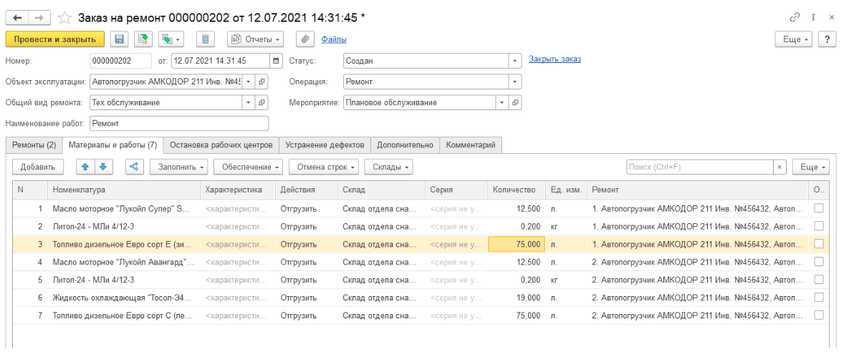
Task: Tick the checkbox in row 3 Топливо дизельное сорт Е
Action: tap(819, 244)
